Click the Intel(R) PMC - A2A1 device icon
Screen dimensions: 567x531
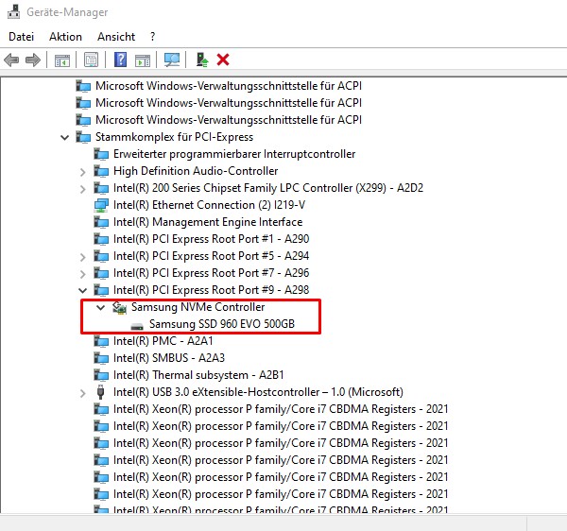point(101,341)
